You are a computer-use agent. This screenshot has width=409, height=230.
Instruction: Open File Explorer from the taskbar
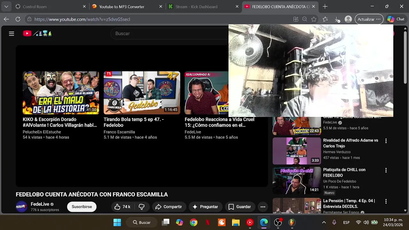tap(236, 222)
